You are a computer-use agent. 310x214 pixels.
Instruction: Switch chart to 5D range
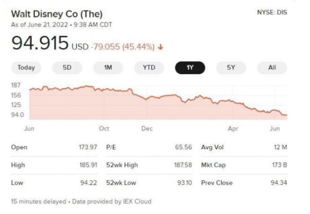pos(67,68)
